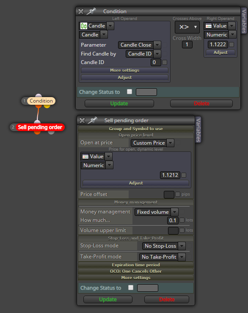This screenshot has width=248, height=313.
Task: Open the Fixed volume dropdown
Action: (175, 212)
